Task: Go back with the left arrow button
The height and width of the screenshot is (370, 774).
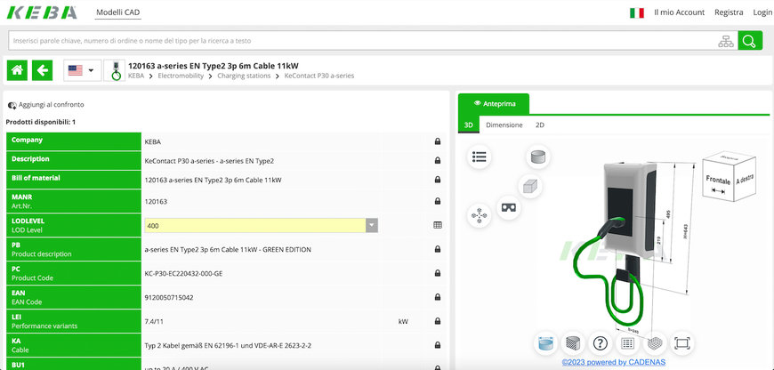Action: click(x=43, y=70)
